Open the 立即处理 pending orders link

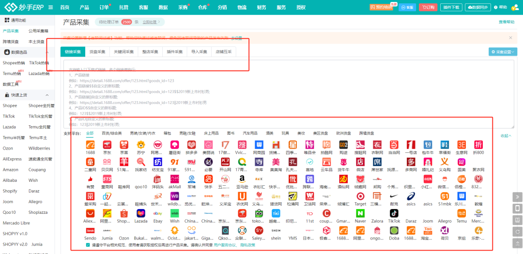[x=151, y=22]
